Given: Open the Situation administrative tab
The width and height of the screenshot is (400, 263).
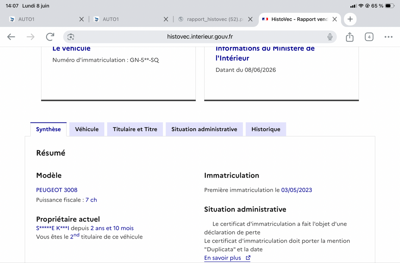Looking at the screenshot, I should point(204,129).
